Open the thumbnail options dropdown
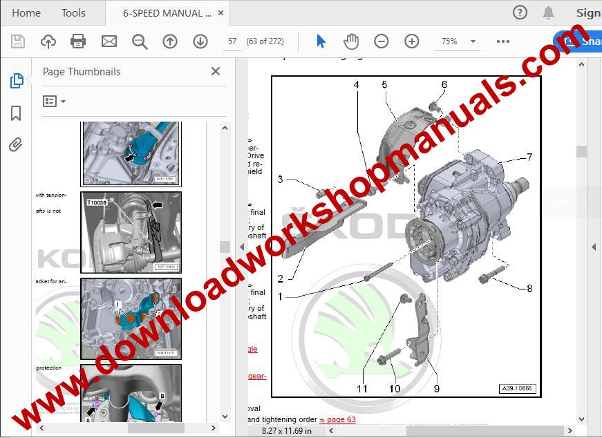 click(54, 102)
